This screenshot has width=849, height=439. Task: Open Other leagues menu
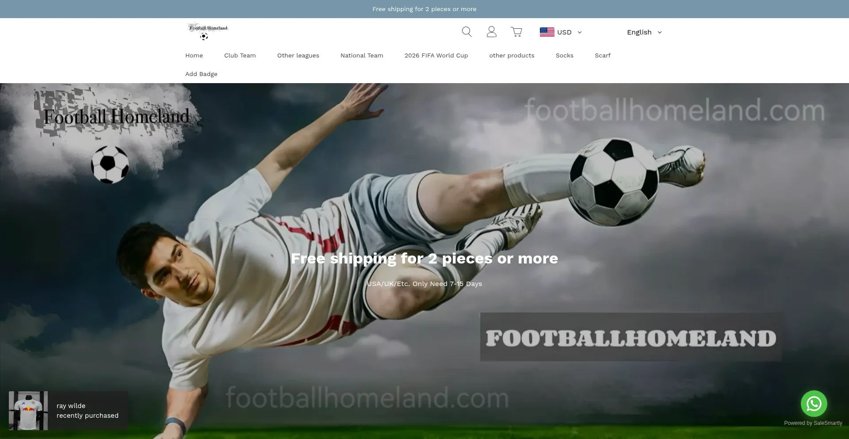[x=298, y=55]
